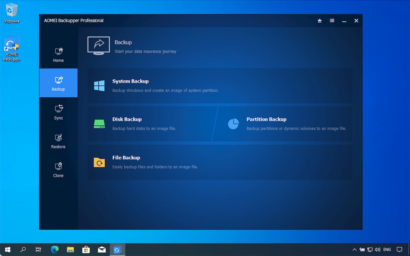Choose Partition Backup title
410x256 pixels.
[x=266, y=119]
